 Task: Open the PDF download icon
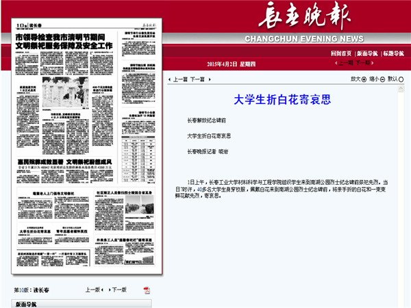click(147, 290)
